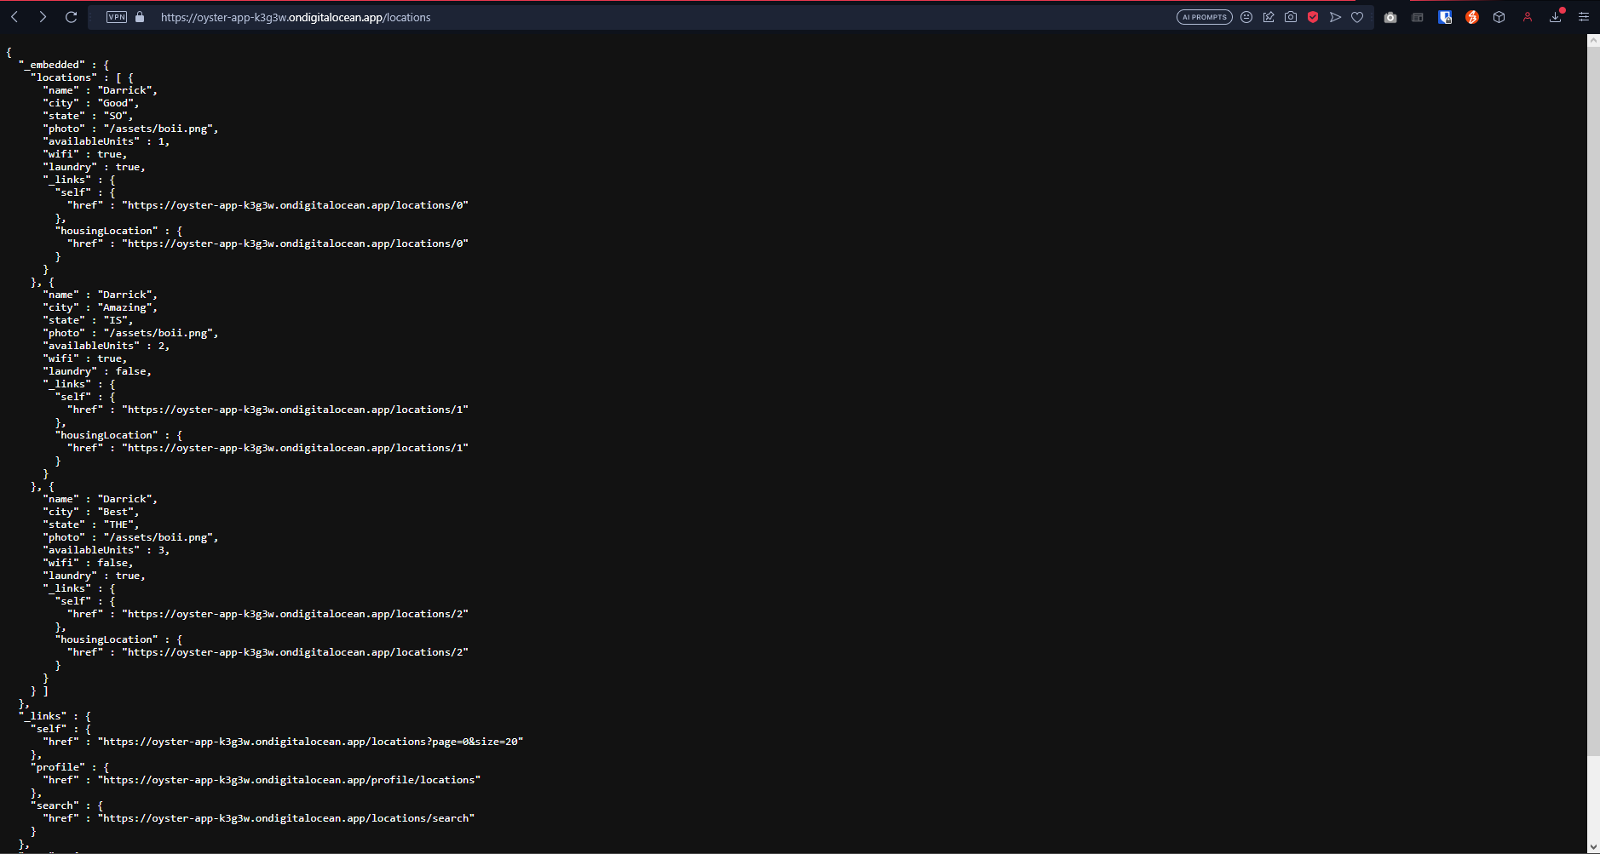The image size is (1600, 854).
Task: Click the send paper plane icon
Action: (x=1335, y=17)
